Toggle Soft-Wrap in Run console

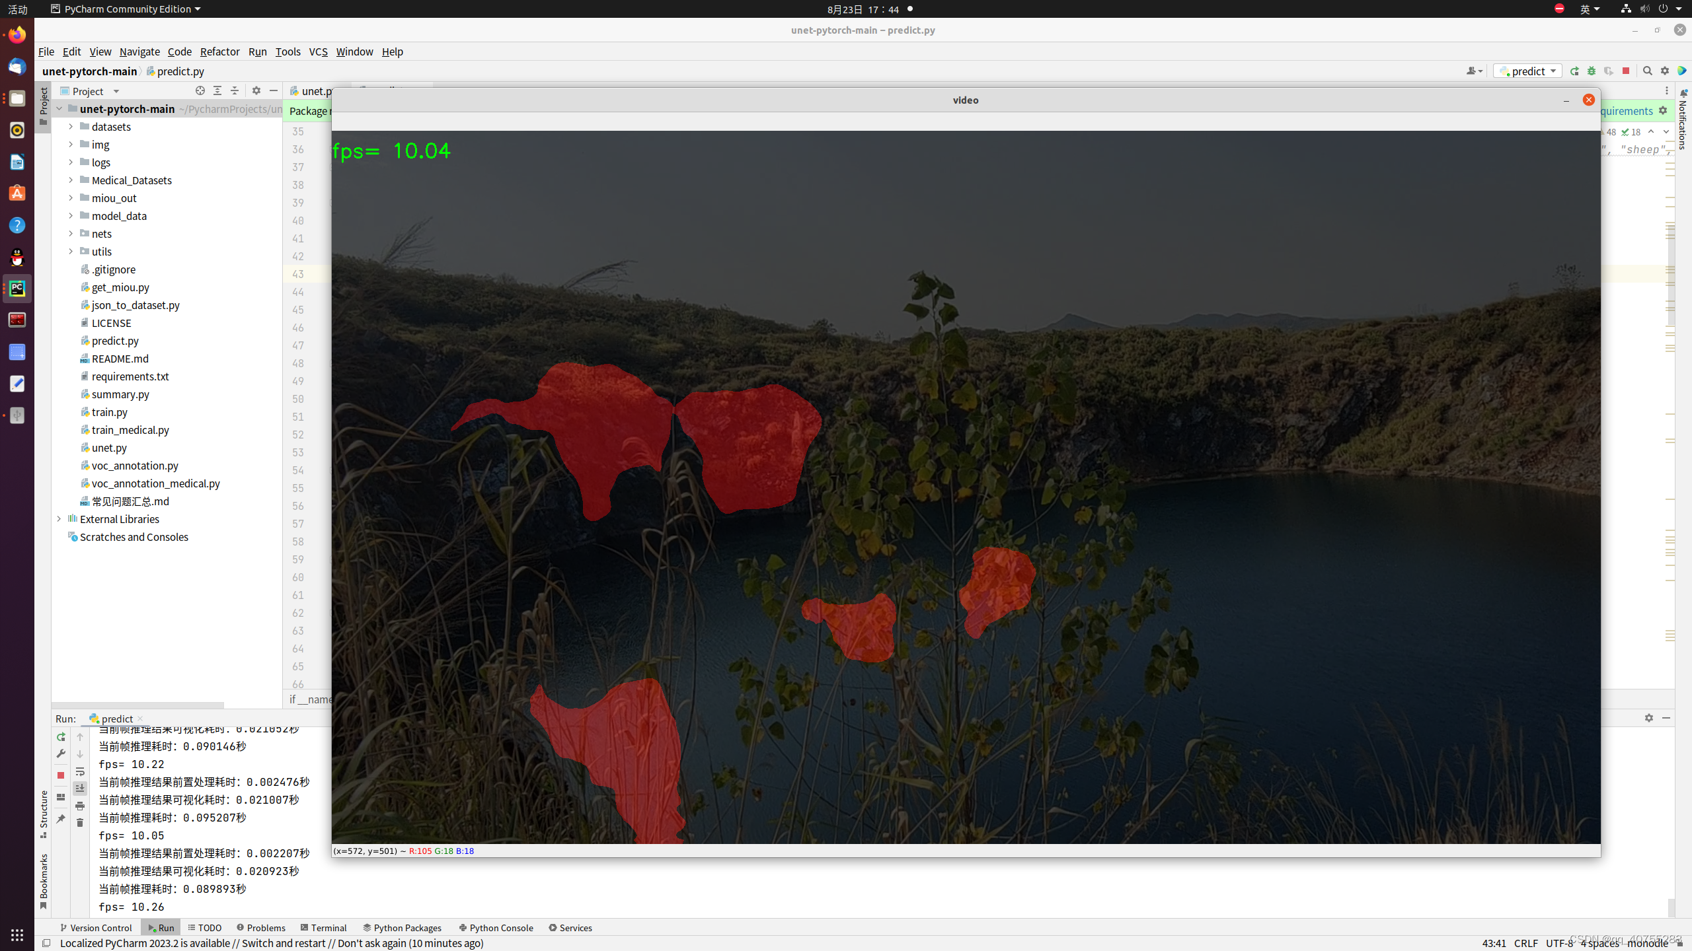pos(80,771)
